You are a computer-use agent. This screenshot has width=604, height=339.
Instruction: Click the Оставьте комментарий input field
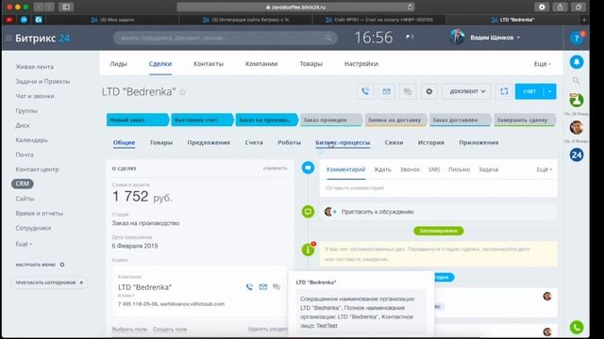(438, 188)
